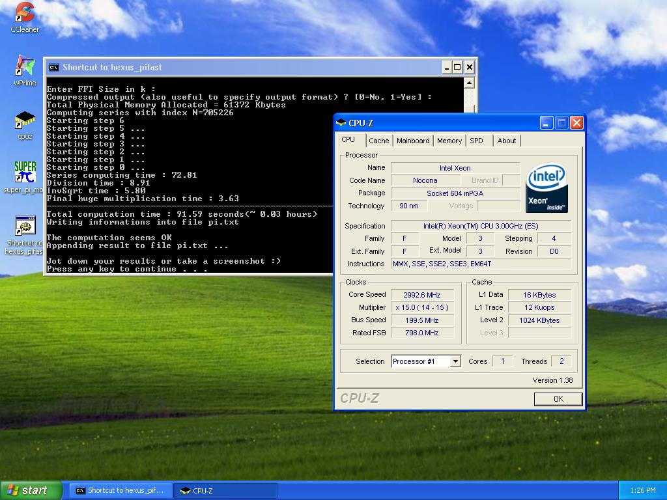
Task: Click the Revision value 'D0'
Action: pos(554,251)
